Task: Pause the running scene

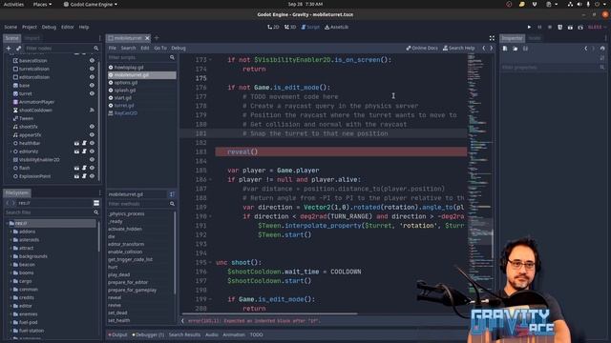Action: (539, 28)
